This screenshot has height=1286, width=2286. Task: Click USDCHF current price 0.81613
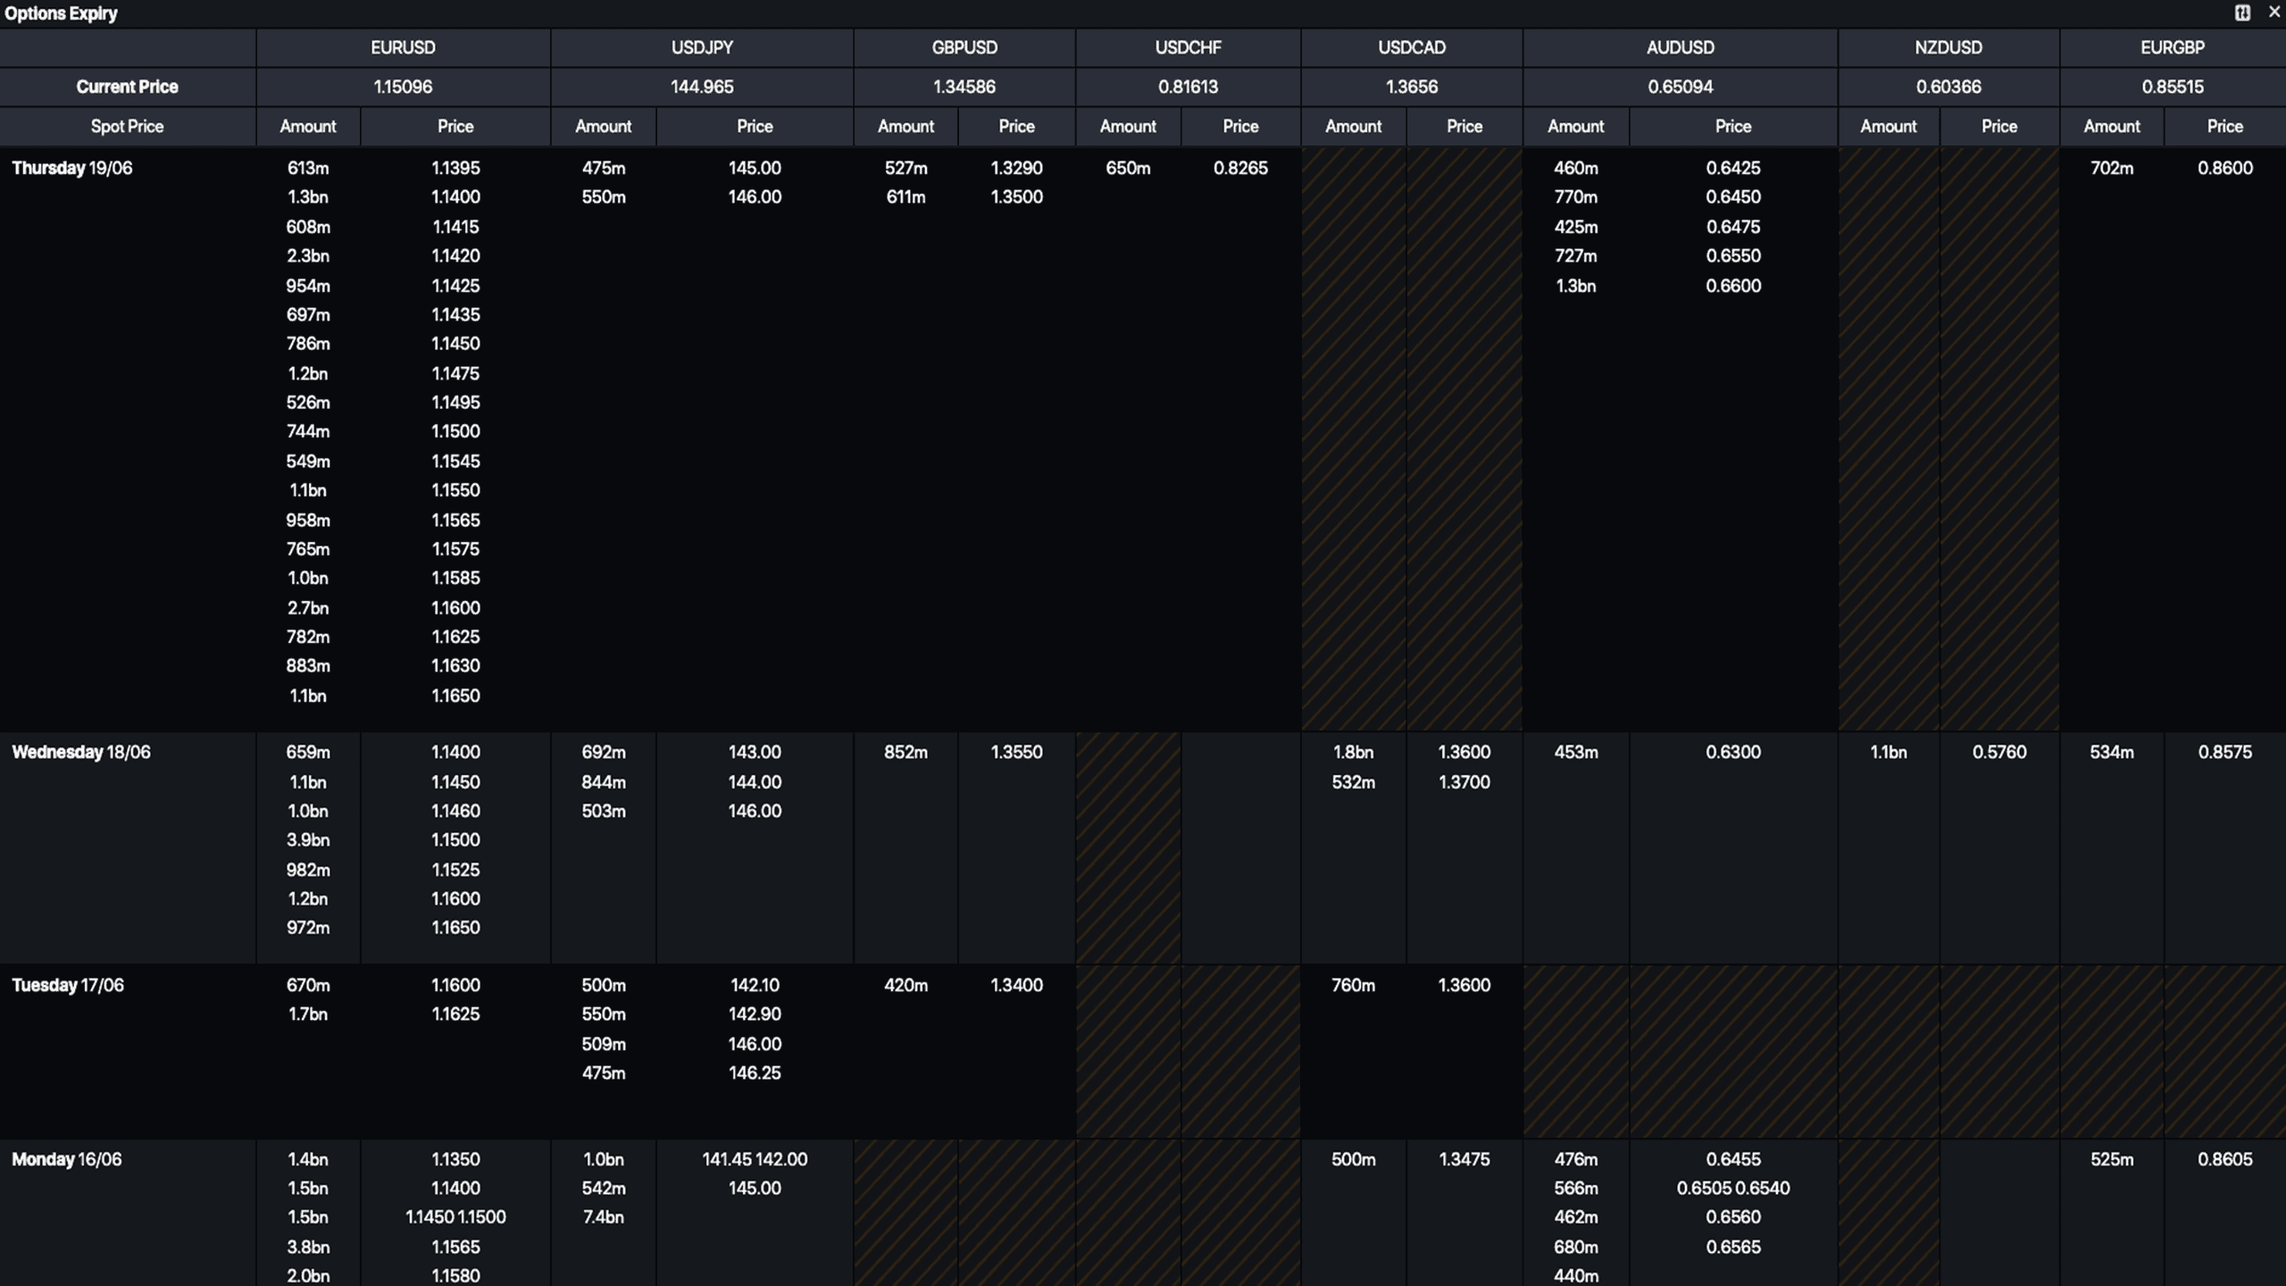point(1188,87)
